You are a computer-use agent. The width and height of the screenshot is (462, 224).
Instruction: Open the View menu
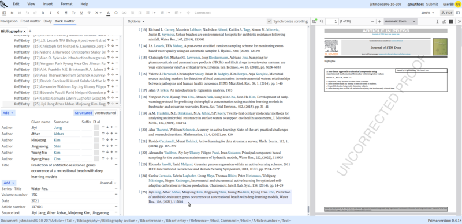click(31, 4)
